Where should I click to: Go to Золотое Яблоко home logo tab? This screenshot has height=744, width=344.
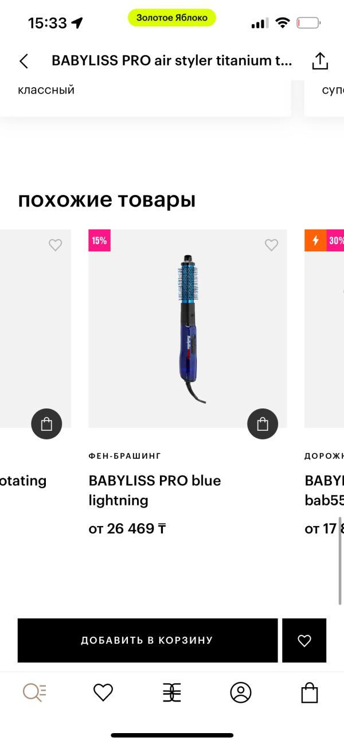[172, 692]
